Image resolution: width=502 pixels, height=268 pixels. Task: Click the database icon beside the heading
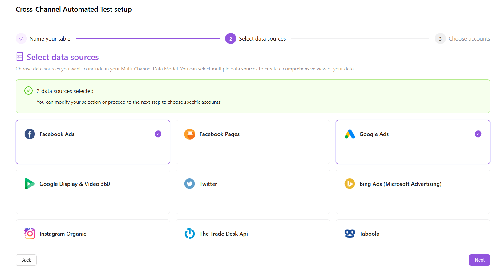20,57
